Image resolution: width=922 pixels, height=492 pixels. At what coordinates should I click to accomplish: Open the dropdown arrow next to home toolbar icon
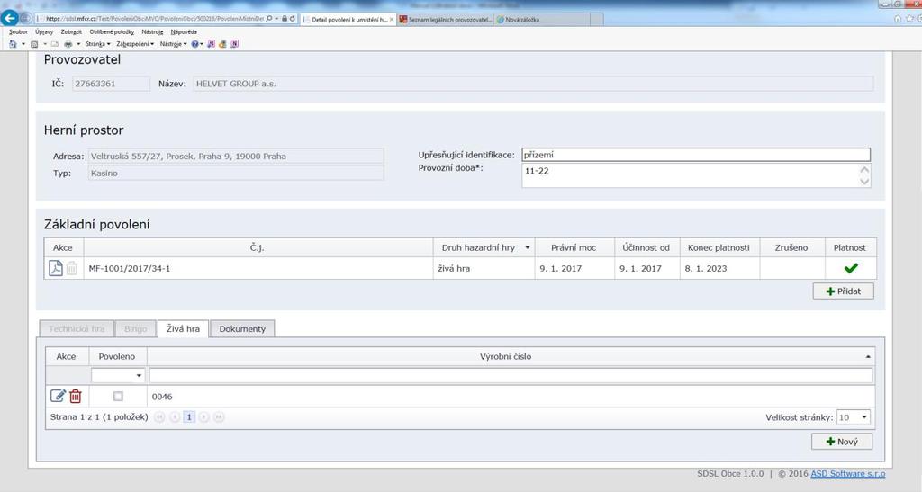tap(23, 44)
